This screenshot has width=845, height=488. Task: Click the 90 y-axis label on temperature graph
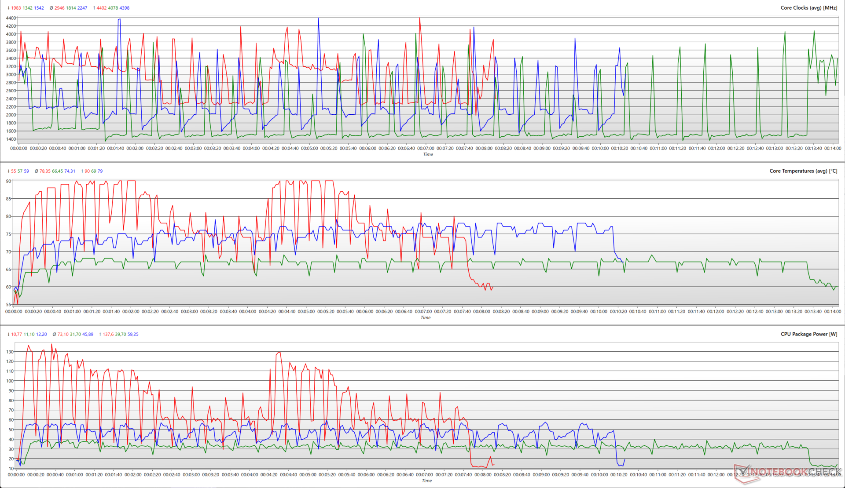click(8, 181)
